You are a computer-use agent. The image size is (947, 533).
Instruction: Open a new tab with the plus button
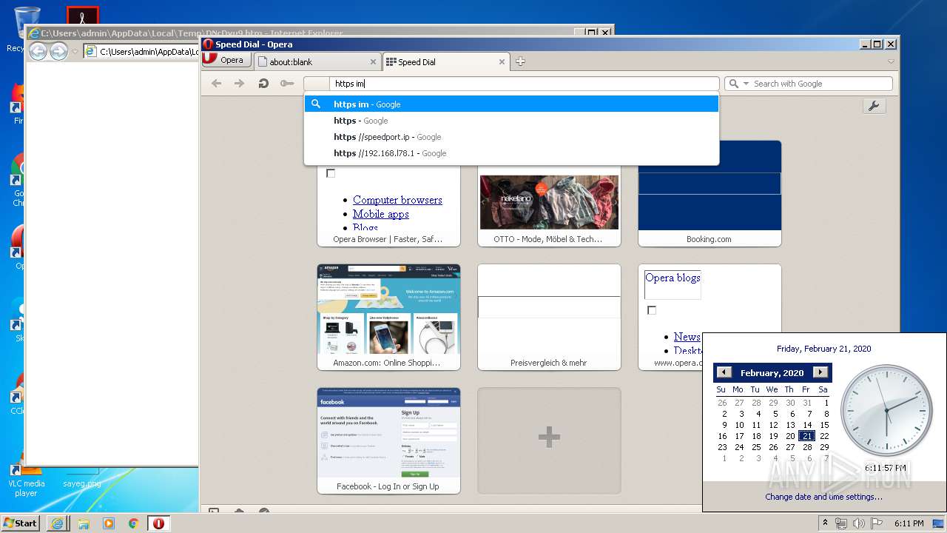tap(520, 61)
